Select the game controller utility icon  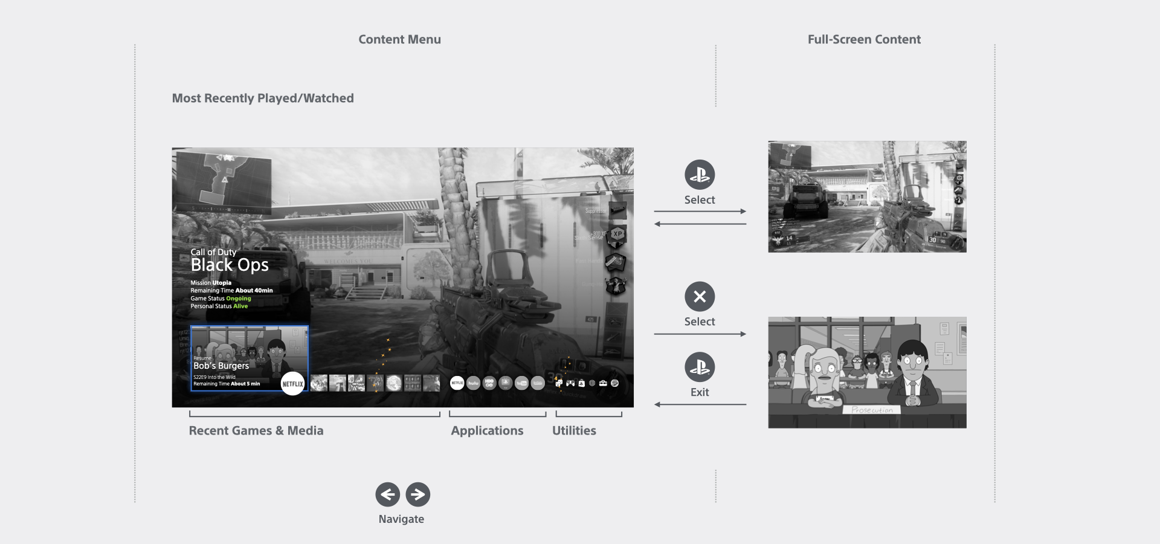[x=570, y=383]
